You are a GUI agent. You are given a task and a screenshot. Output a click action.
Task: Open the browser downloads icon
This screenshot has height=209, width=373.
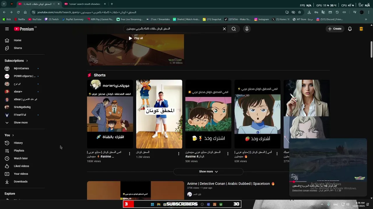pos(309,12)
